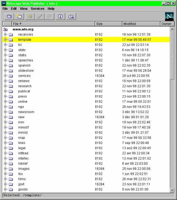Select the hlms folder name
The width and height of the screenshot is (177, 200).
[x=22, y=179]
